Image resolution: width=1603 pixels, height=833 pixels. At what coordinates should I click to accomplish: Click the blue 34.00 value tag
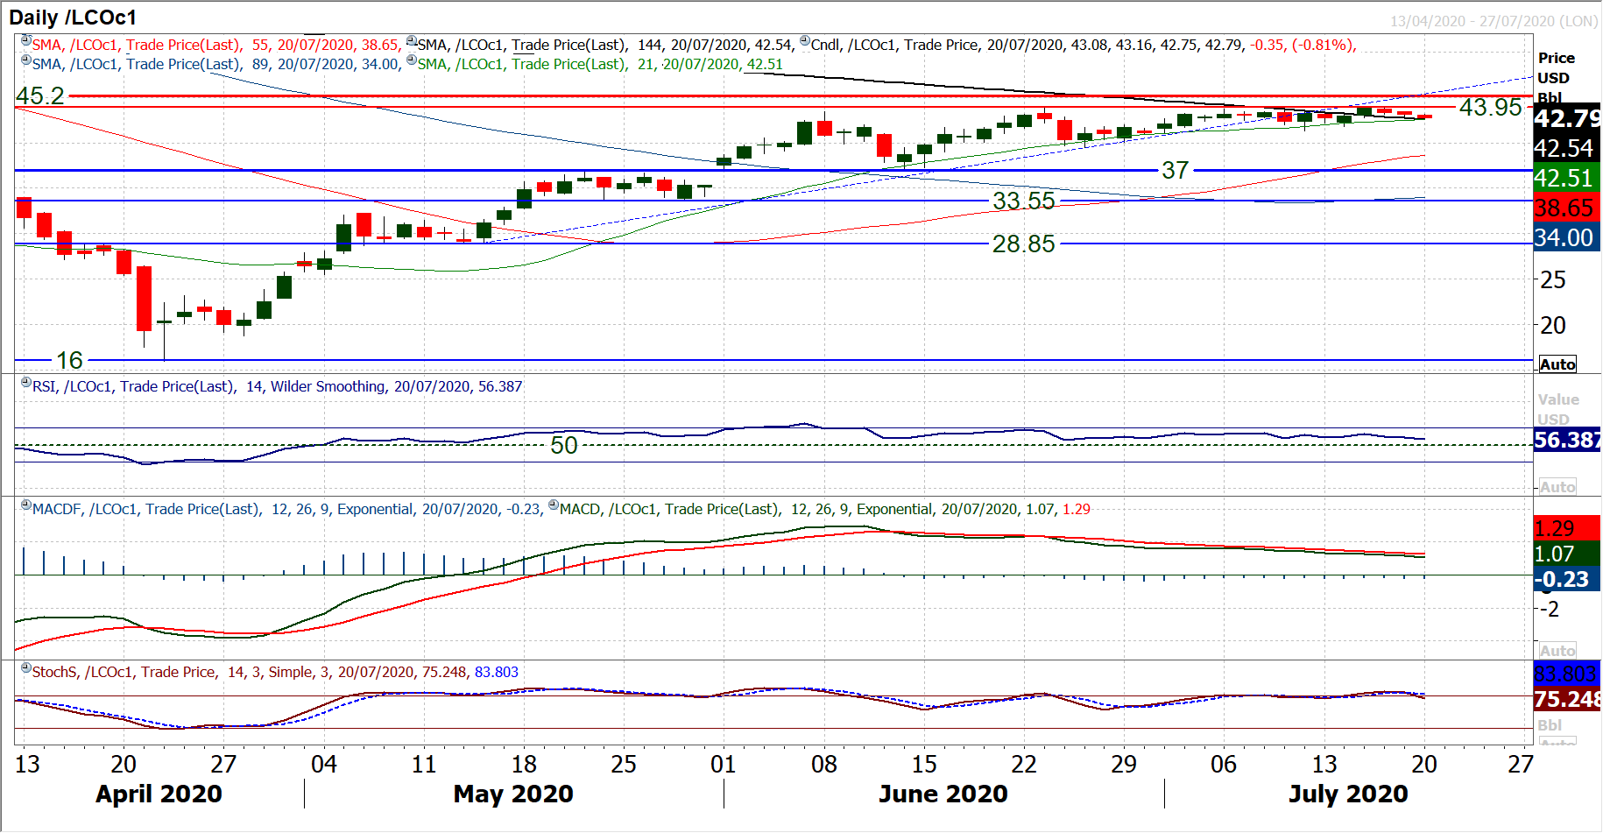[1567, 237]
